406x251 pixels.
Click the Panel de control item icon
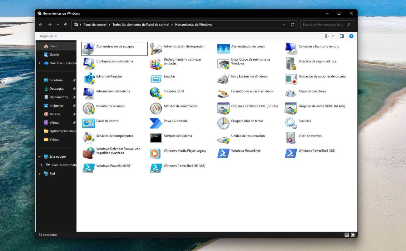coord(89,123)
